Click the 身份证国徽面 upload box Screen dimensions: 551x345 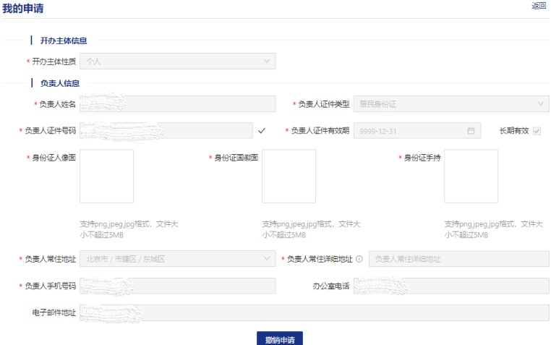click(x=289, y=176)
